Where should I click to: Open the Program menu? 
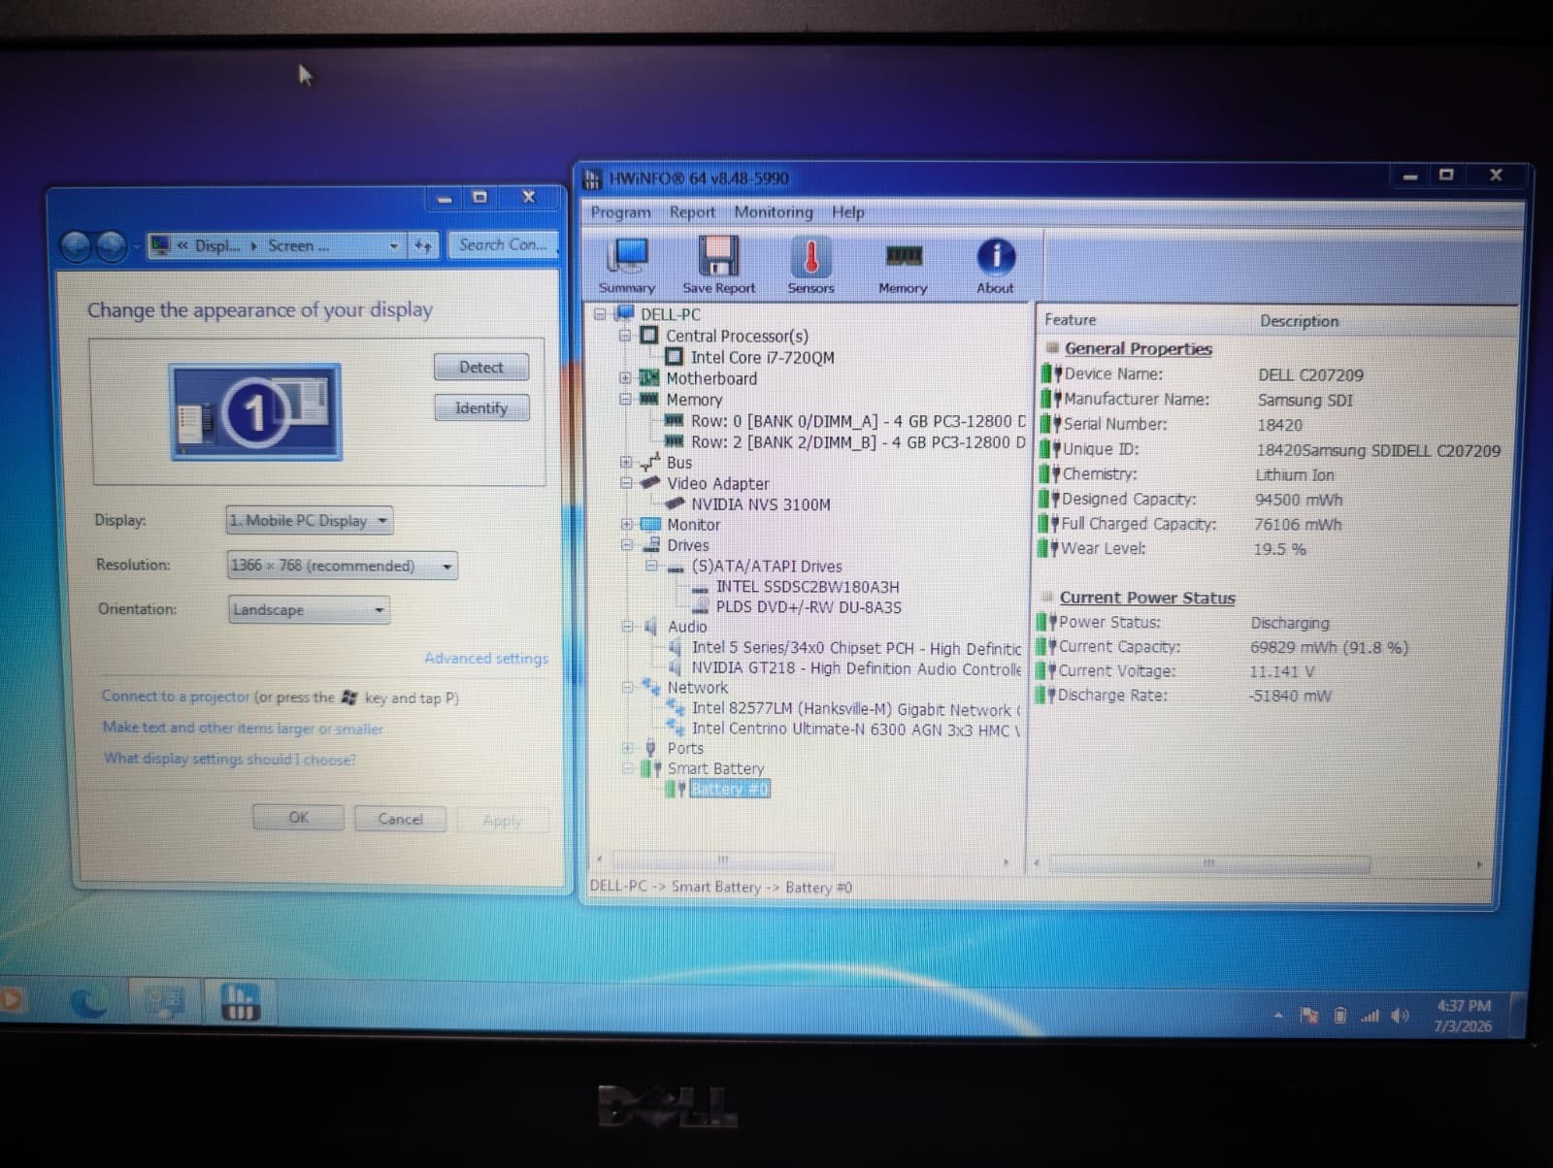(x=620, y=211)
